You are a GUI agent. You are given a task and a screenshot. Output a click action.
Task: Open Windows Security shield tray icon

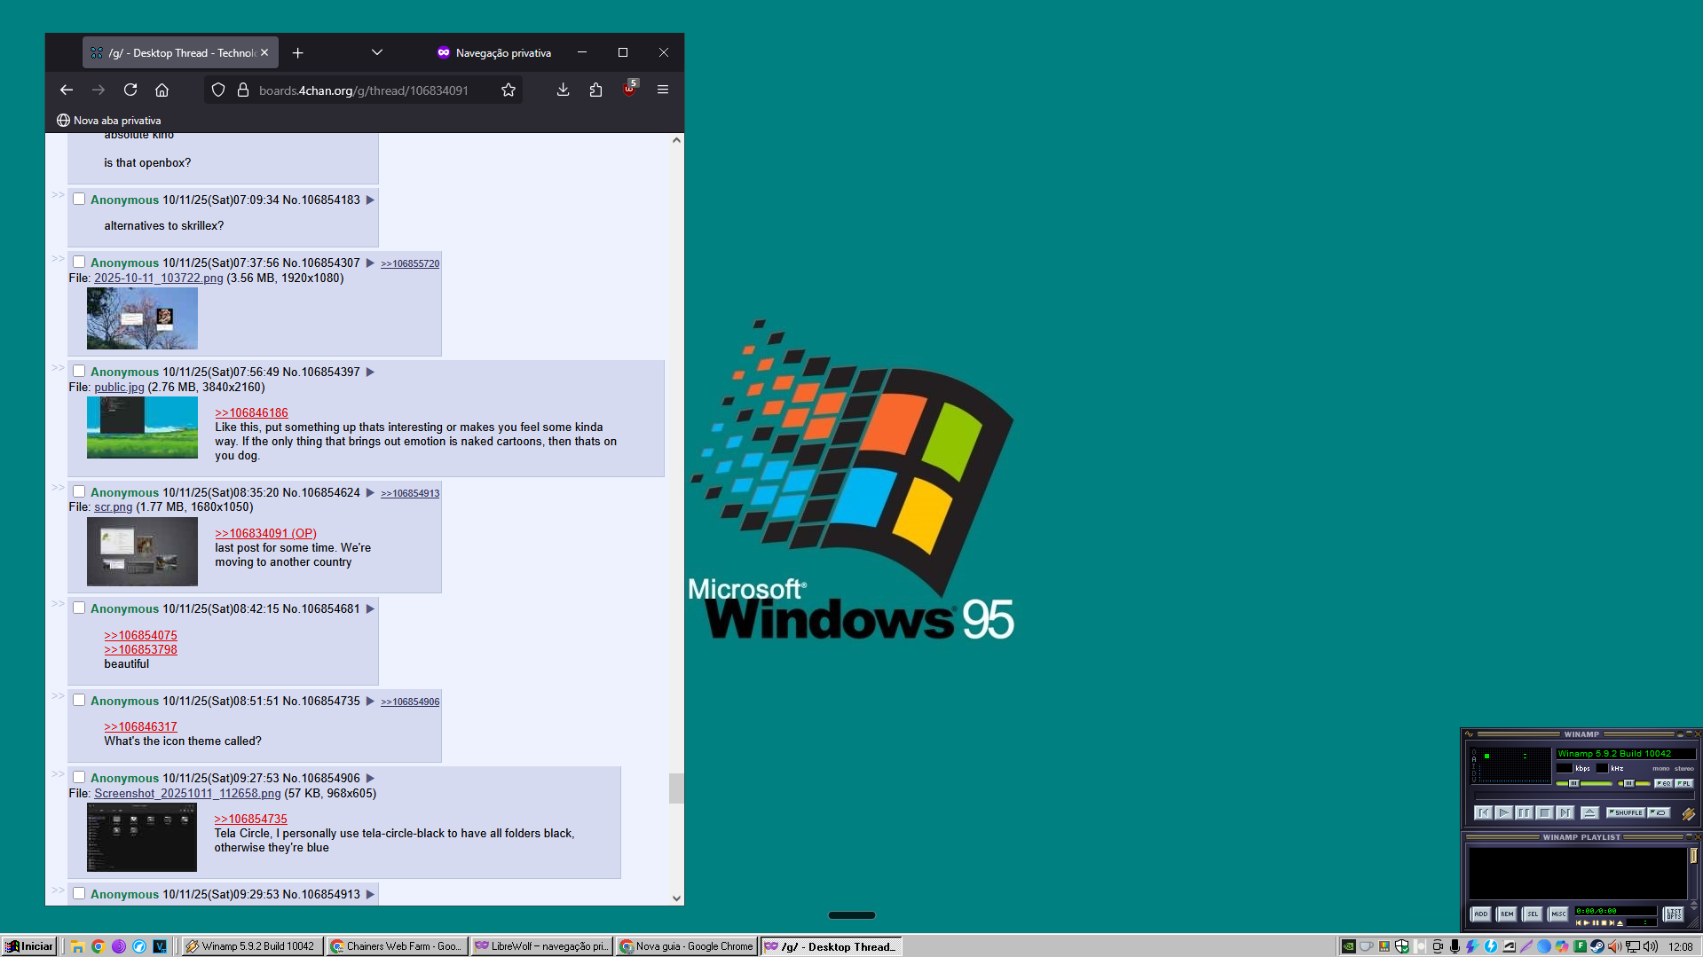coord(1402,946)
